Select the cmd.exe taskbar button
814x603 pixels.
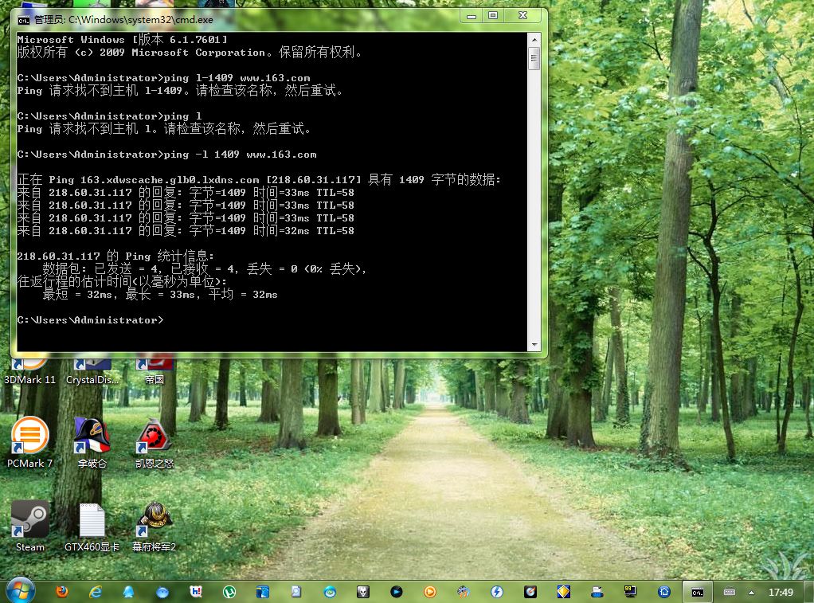pyautogui.click(x=697, y=592)
